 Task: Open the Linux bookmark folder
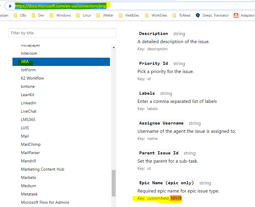coord(84,15)
